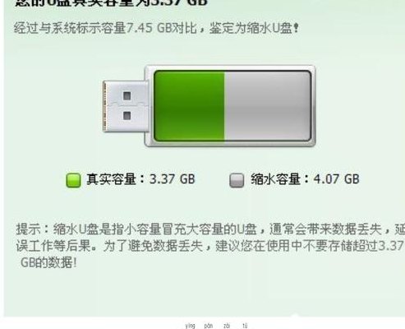Click the 鉴定为缩水U盘 verdict text

pyautogui.click(x=251, y=28)
